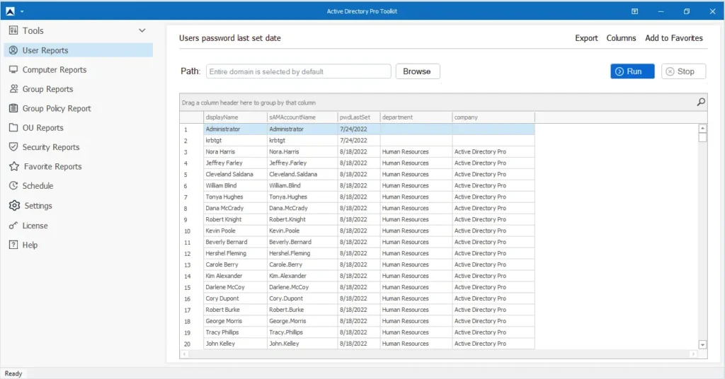Export the report results

pyautogui.click(x=586, y=38)
